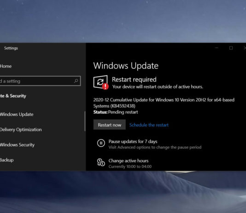Click the sidebar vertical scrollbar
This screenshot has height=213, width=246.
click(85, 121)
